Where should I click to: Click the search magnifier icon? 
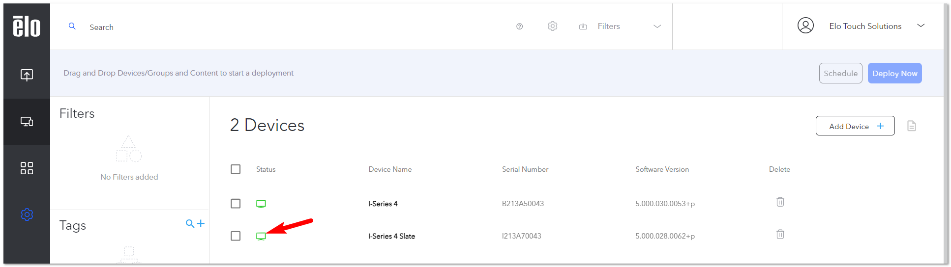pyautogui.click(x=72, y=27)
